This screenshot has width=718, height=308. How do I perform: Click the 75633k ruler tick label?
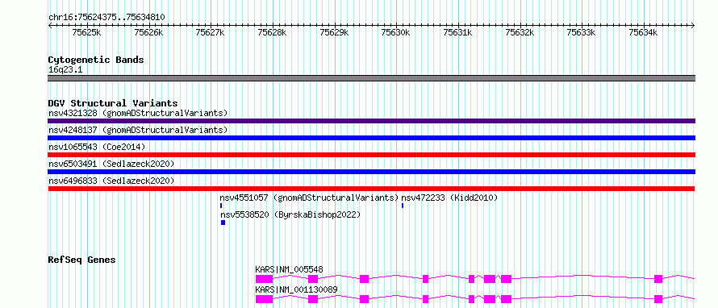(x=581, y=32)
